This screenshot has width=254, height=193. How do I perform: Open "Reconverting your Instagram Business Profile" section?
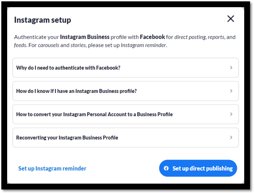(x=126, y=138)
